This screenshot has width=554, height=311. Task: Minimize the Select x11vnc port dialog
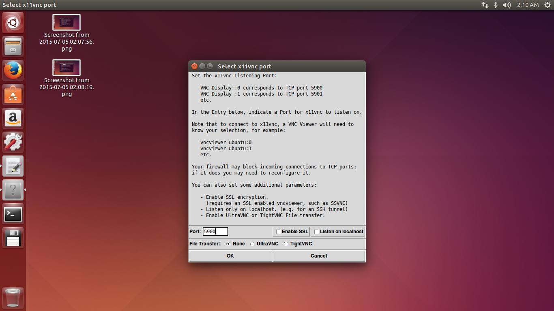202,66
